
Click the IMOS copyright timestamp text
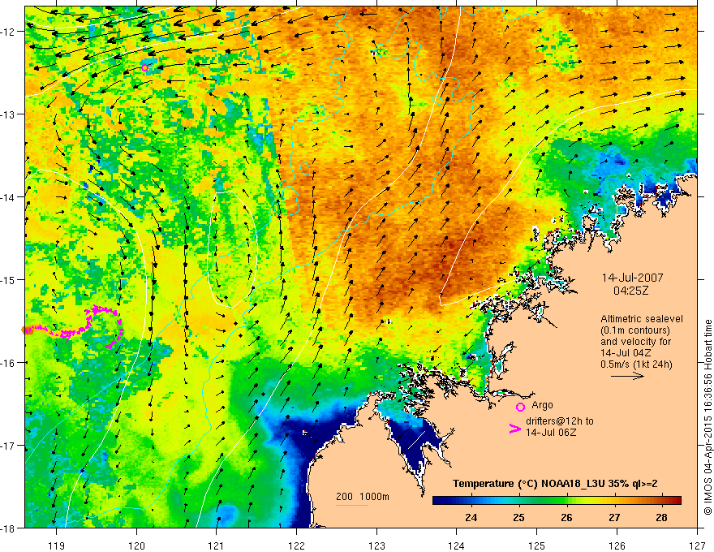[708, 417]
